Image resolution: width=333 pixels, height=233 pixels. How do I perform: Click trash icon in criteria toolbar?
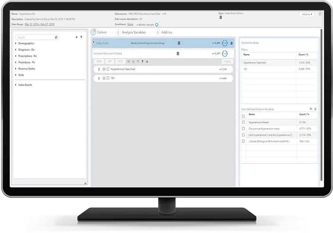click(133, 62)
